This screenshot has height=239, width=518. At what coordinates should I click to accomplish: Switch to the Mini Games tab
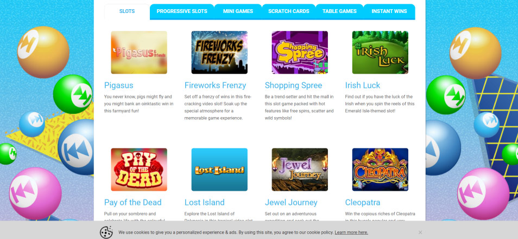238,11
